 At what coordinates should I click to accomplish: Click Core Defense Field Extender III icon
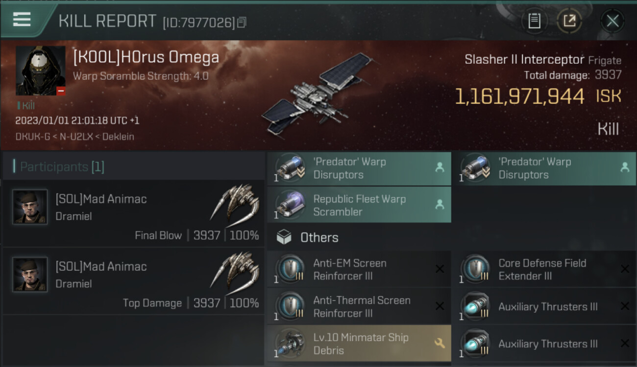pos(475,269)
